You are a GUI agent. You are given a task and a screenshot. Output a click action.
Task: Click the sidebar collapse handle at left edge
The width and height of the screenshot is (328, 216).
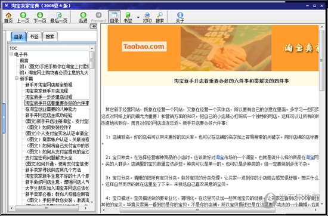point(4,118)
